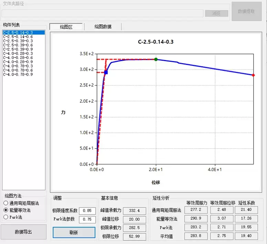
Task: Click Park法 ductility value 19.55
Action: (x=246, y=227)
